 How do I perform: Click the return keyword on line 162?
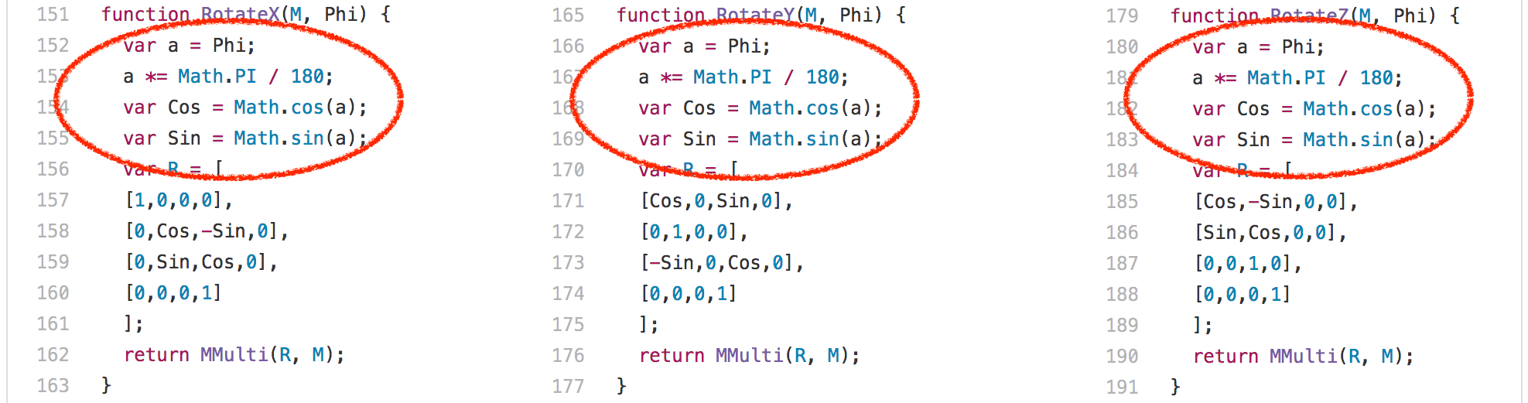pos(156,355)
